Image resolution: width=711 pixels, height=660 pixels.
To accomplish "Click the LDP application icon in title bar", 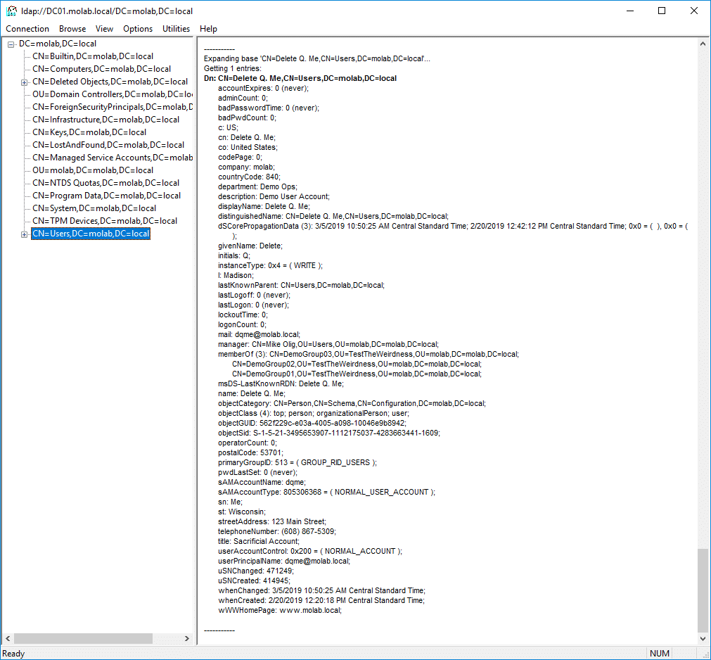I will pos(11,11).
